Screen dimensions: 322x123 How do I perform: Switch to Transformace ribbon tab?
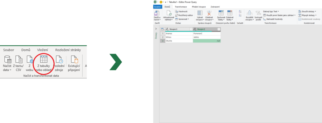point(181,7)
